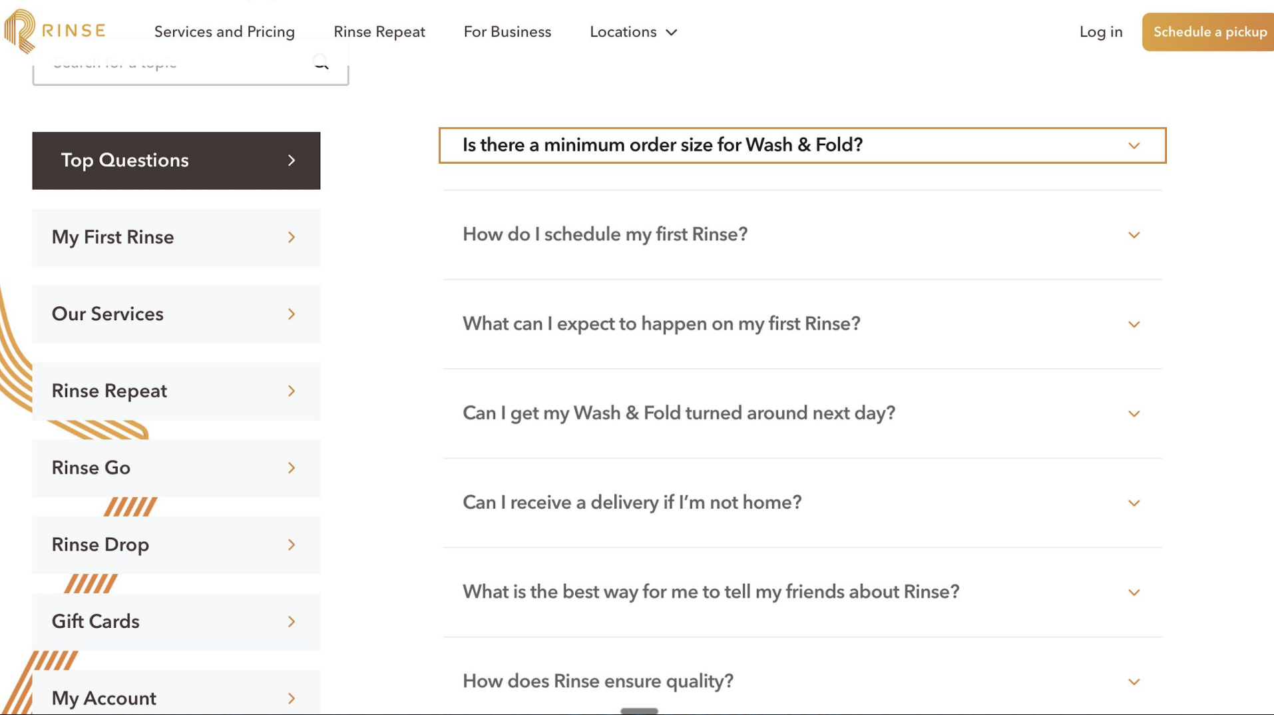1274x715 pixels.
Task: Expand the expect on first Rinse chevron
Action: [1134, 324]
